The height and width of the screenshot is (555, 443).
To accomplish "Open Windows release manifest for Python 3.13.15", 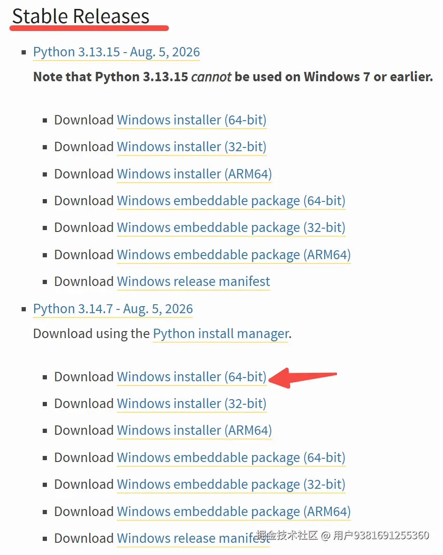I will click(193, 282).
